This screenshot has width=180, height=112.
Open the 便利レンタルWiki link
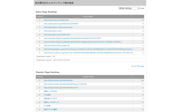(51, 91)
